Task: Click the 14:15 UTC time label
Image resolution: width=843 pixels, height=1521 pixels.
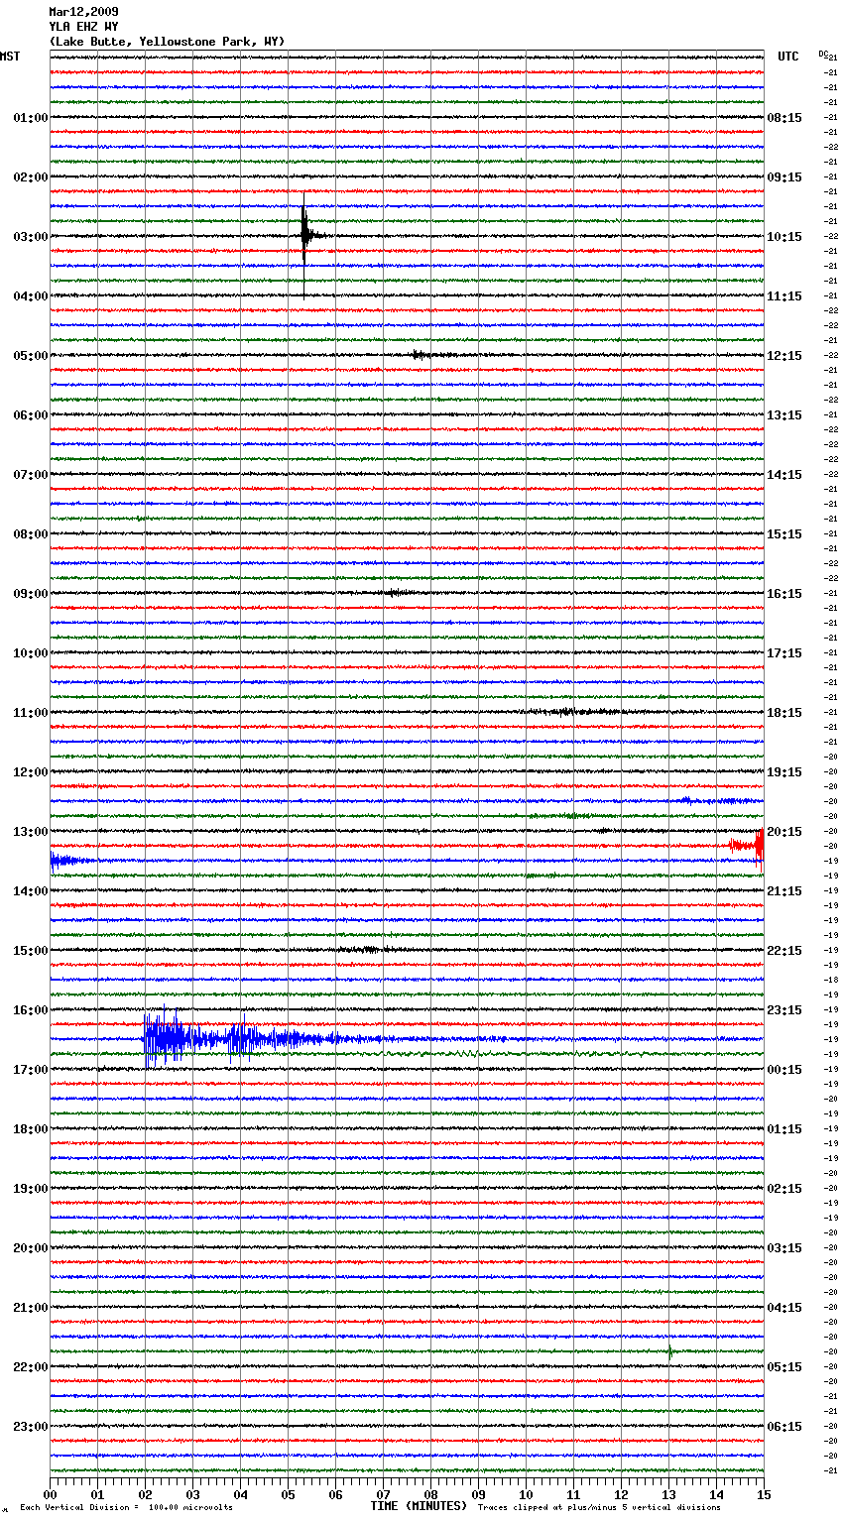Action: pos(784,475)
